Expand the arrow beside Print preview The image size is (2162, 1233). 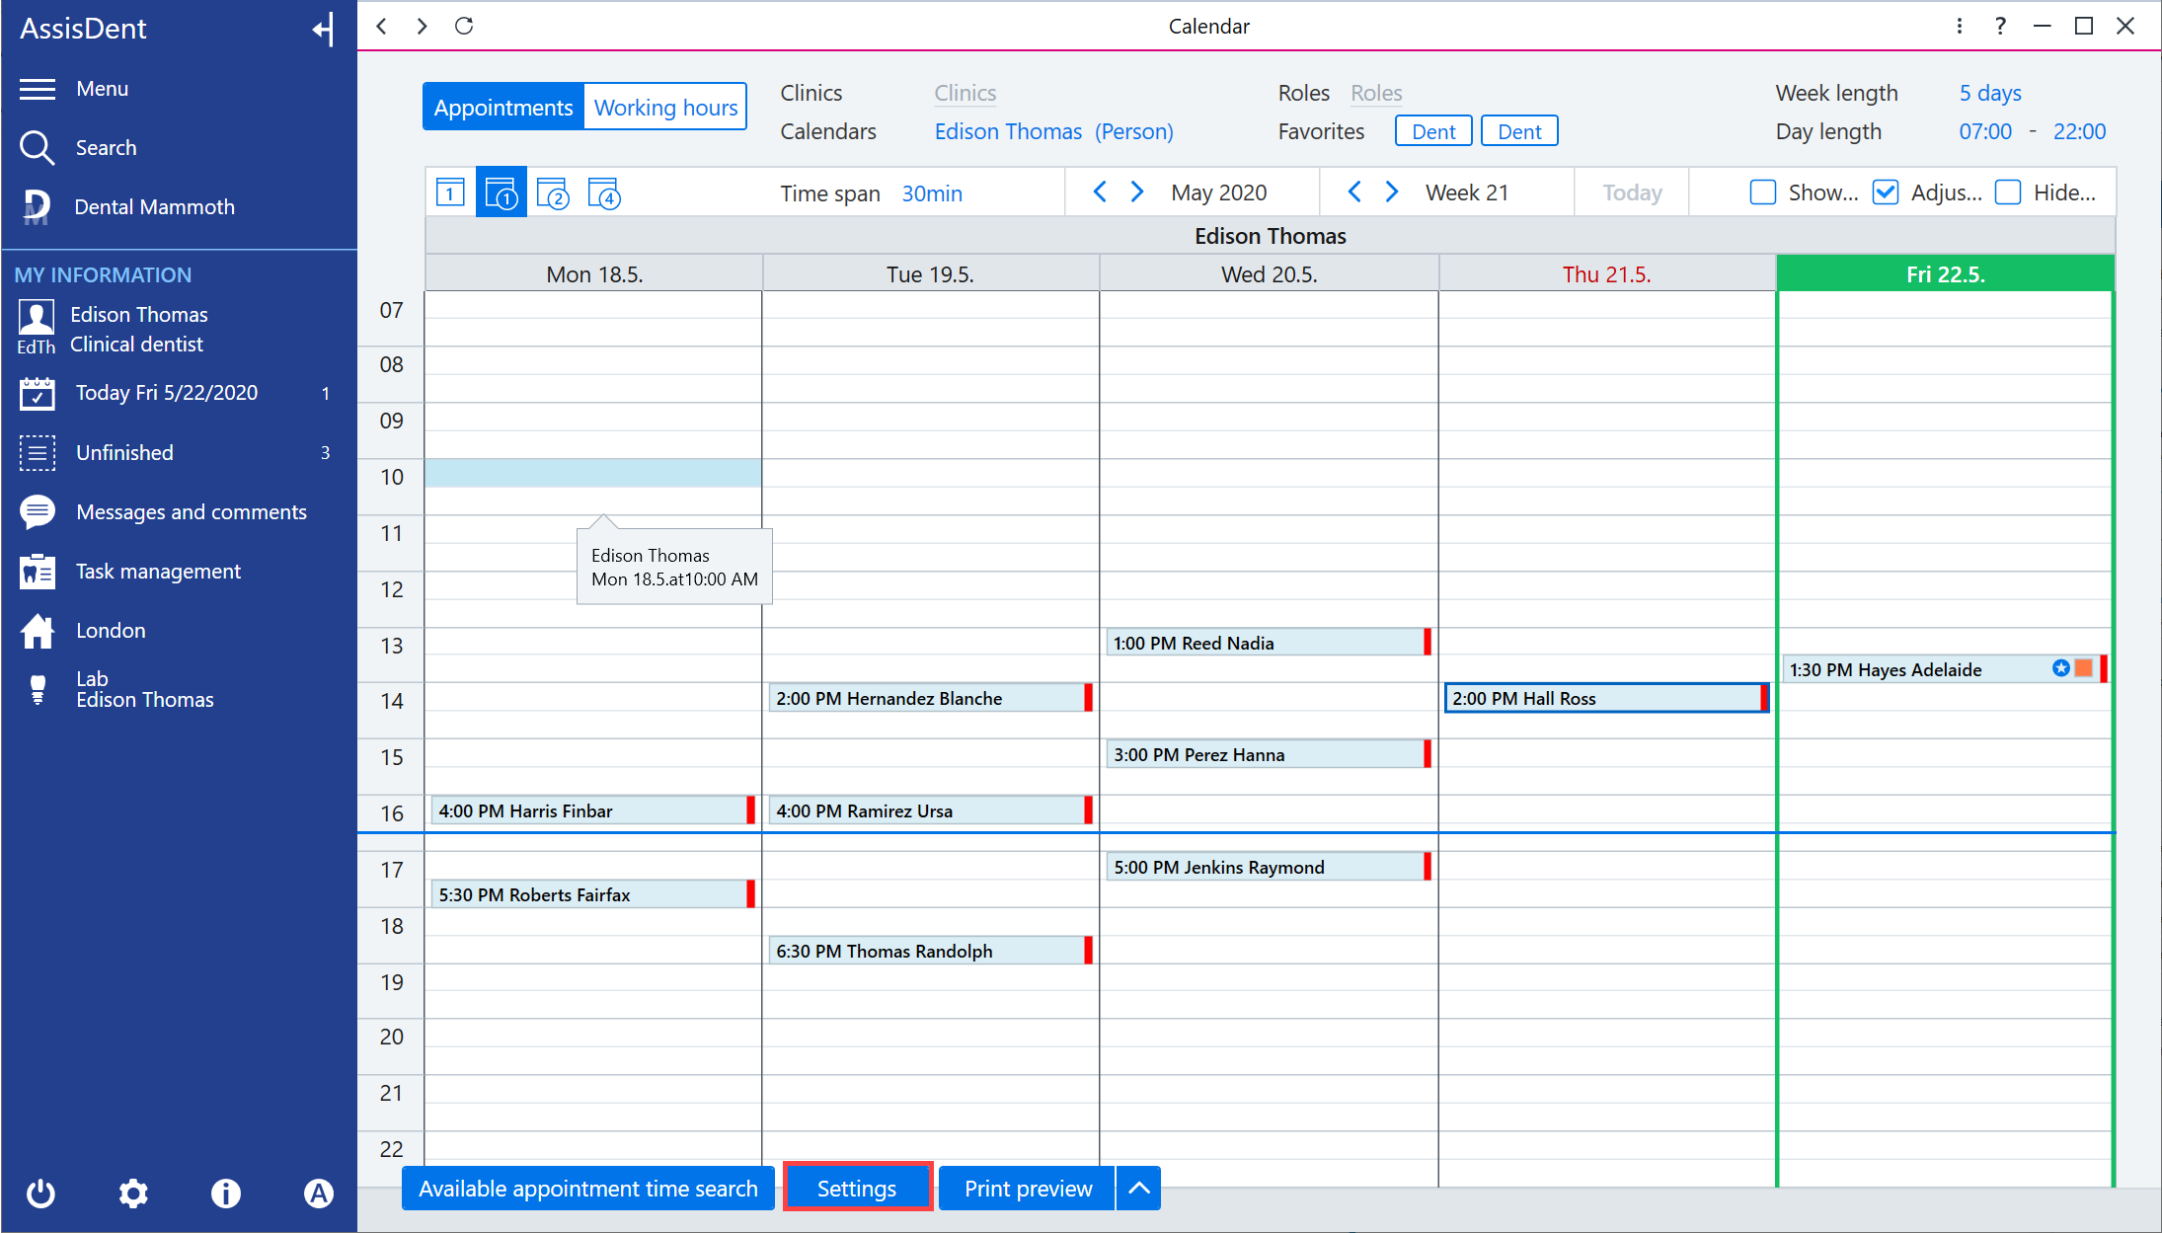[x=1138, y=1189]
